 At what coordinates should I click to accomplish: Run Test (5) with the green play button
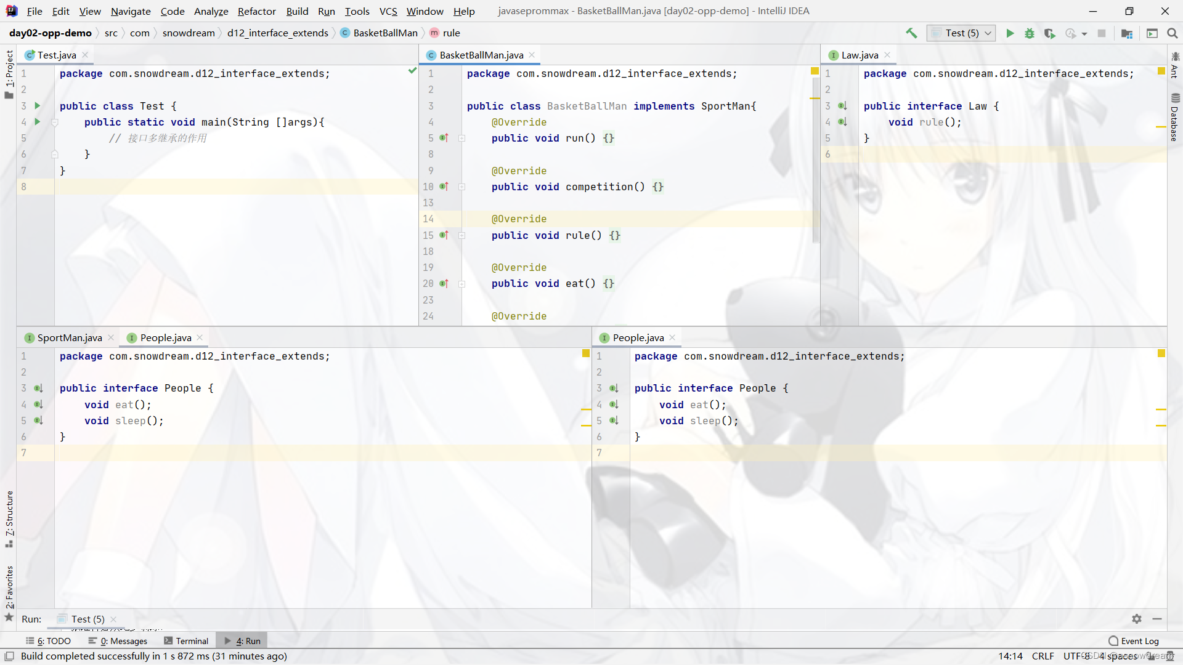[x=1010, y=33]
